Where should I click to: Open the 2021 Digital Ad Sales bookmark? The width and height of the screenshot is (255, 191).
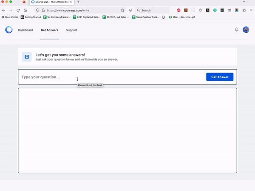tap(86, 17)
